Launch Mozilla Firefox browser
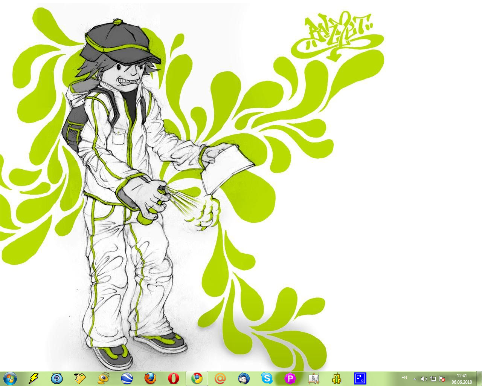The height and width of the screenshot is (386, 482). 150,378
